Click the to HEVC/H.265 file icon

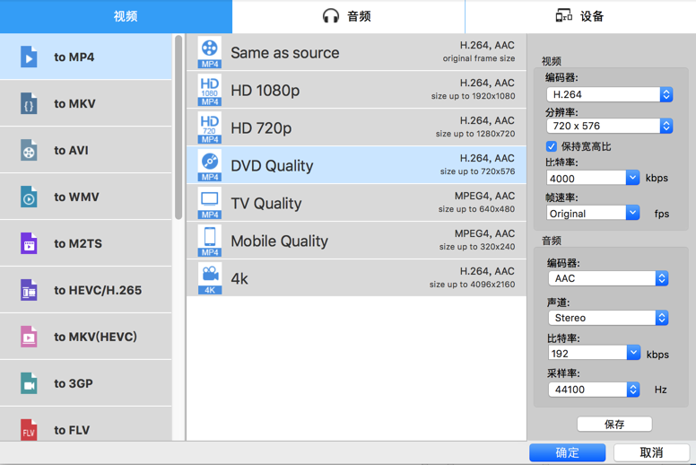click(x=29, y=290)
